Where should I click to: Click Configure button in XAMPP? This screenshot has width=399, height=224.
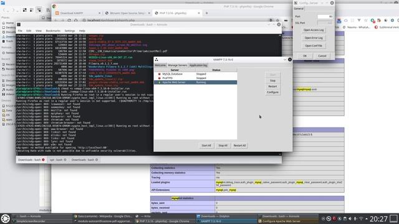coord(272,92)
